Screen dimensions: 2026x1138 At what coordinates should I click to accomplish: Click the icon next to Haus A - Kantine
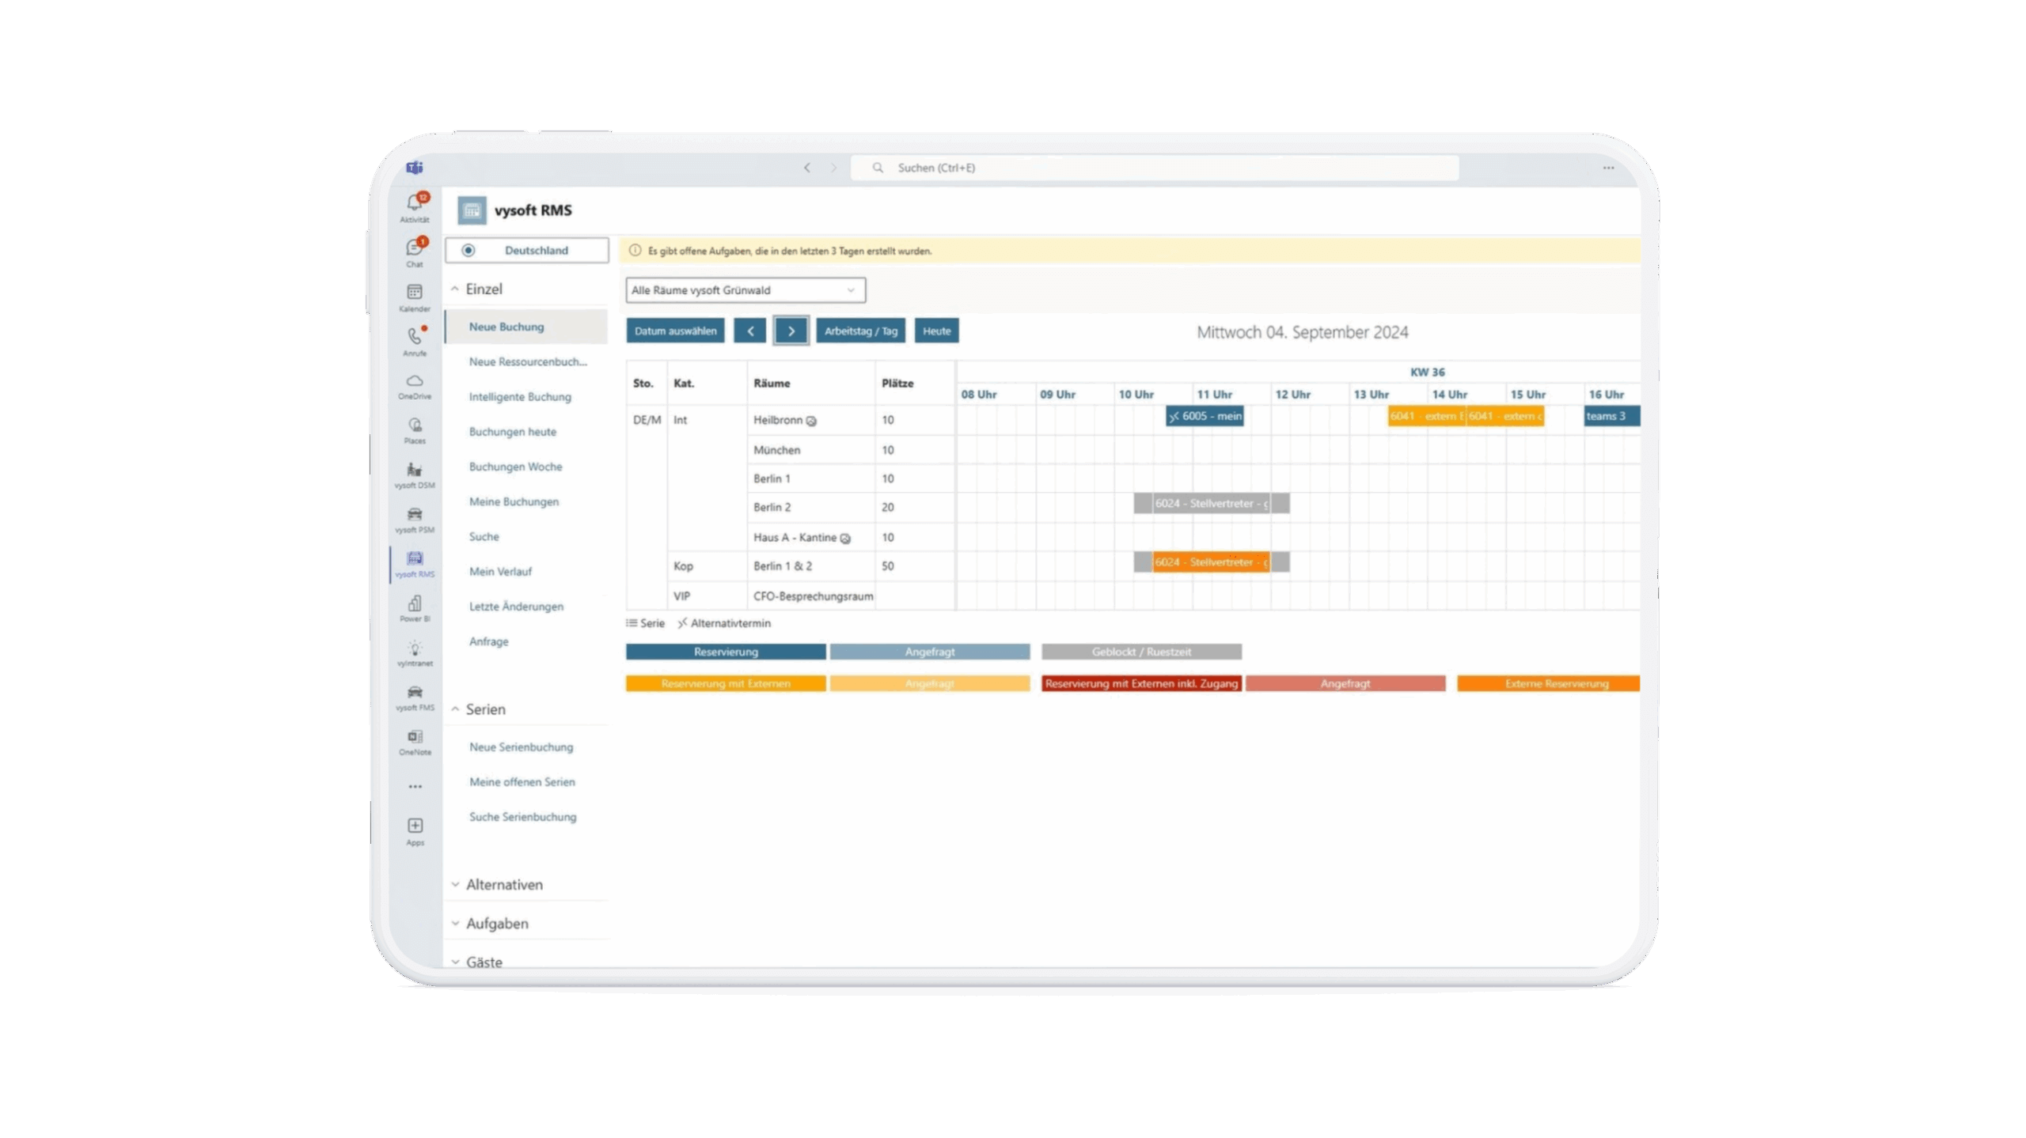pos(845,539)
